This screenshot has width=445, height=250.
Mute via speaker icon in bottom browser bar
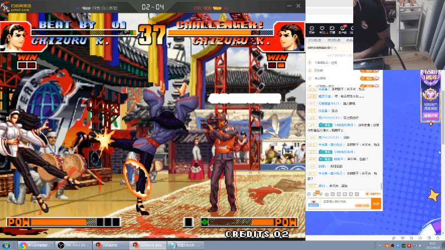(x=421, y=238)
